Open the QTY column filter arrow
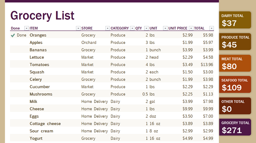The width and height of the screenshot is (256, 143). click(146, 28)
